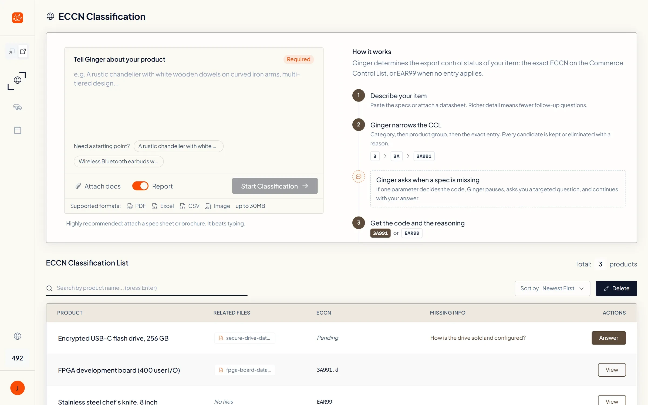Click the globe icon beside page title

click(x=50, y=16)
